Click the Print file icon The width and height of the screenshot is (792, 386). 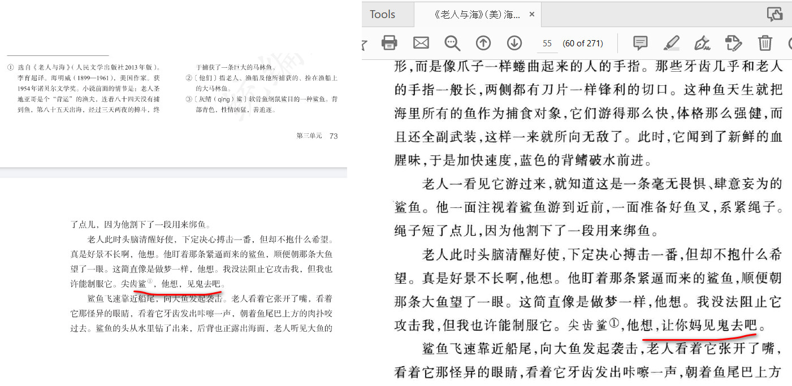coord(389,43)
